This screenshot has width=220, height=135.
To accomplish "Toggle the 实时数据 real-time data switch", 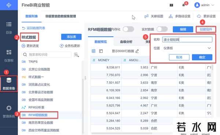I will [x=162, y=29].
